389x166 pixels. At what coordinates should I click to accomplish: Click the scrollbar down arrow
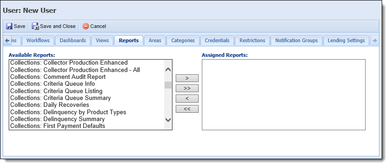point(168,120)
